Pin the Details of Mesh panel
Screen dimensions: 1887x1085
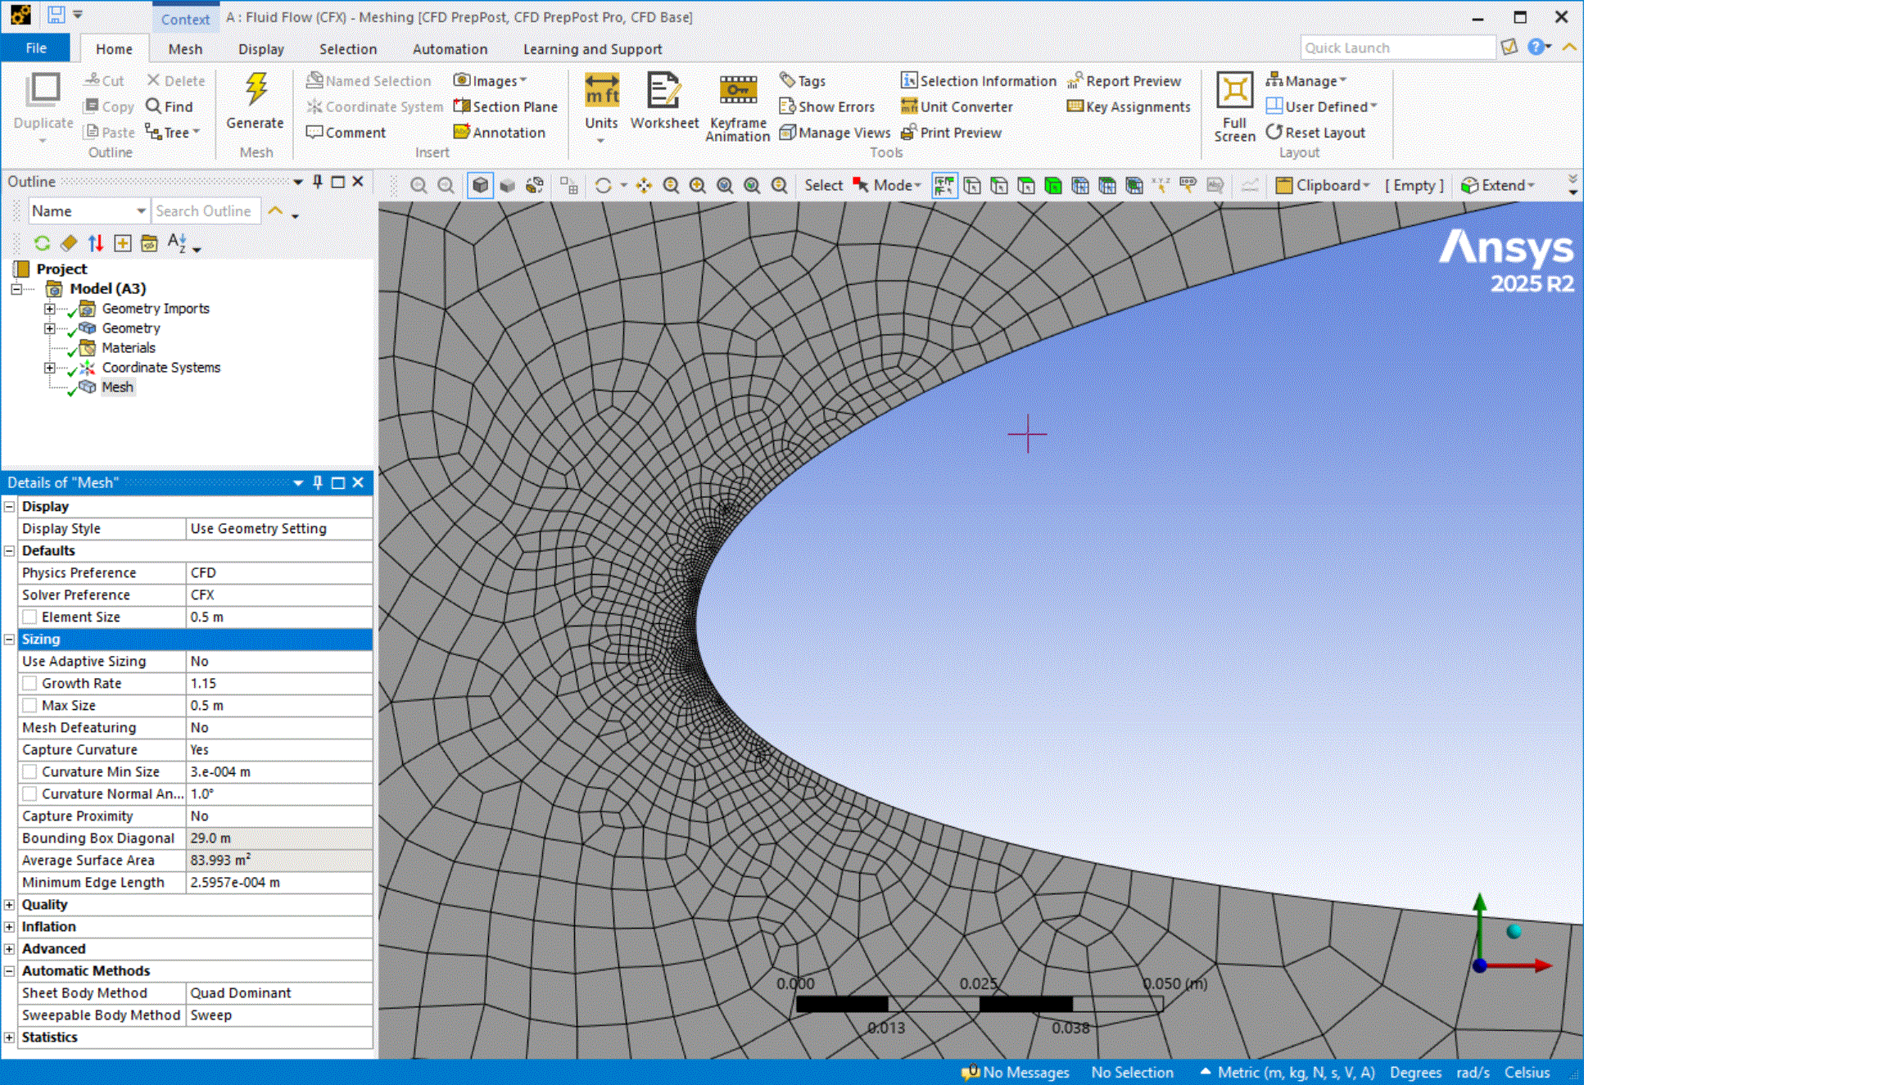(318, 482)
